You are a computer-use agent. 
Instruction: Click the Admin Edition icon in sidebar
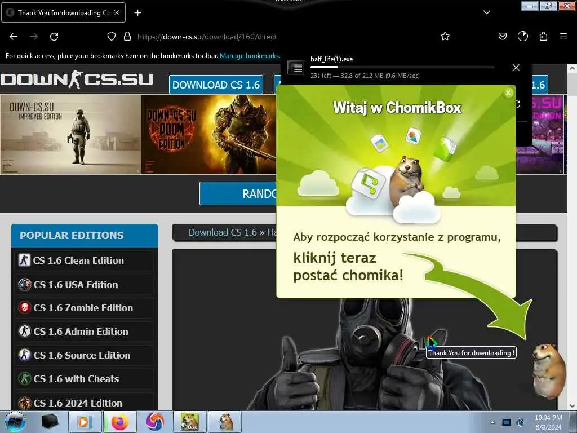coord(25,332)
